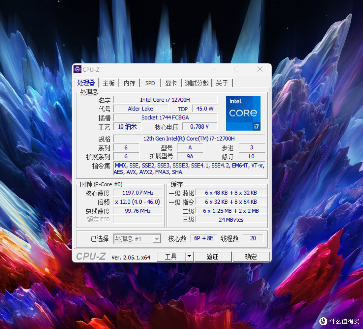Click the Socket 1744 FCBGA value

165,117
